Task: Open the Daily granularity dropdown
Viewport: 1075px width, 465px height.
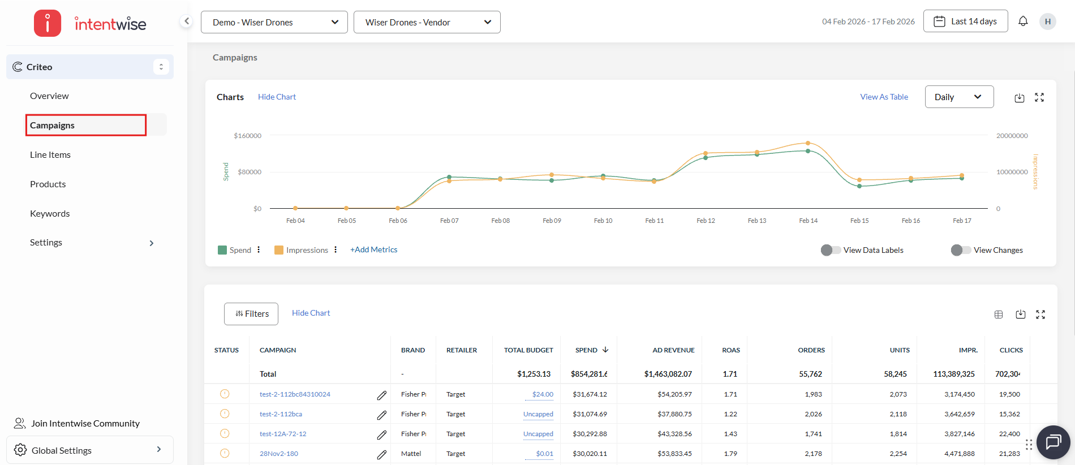Action: pos(959,97)
